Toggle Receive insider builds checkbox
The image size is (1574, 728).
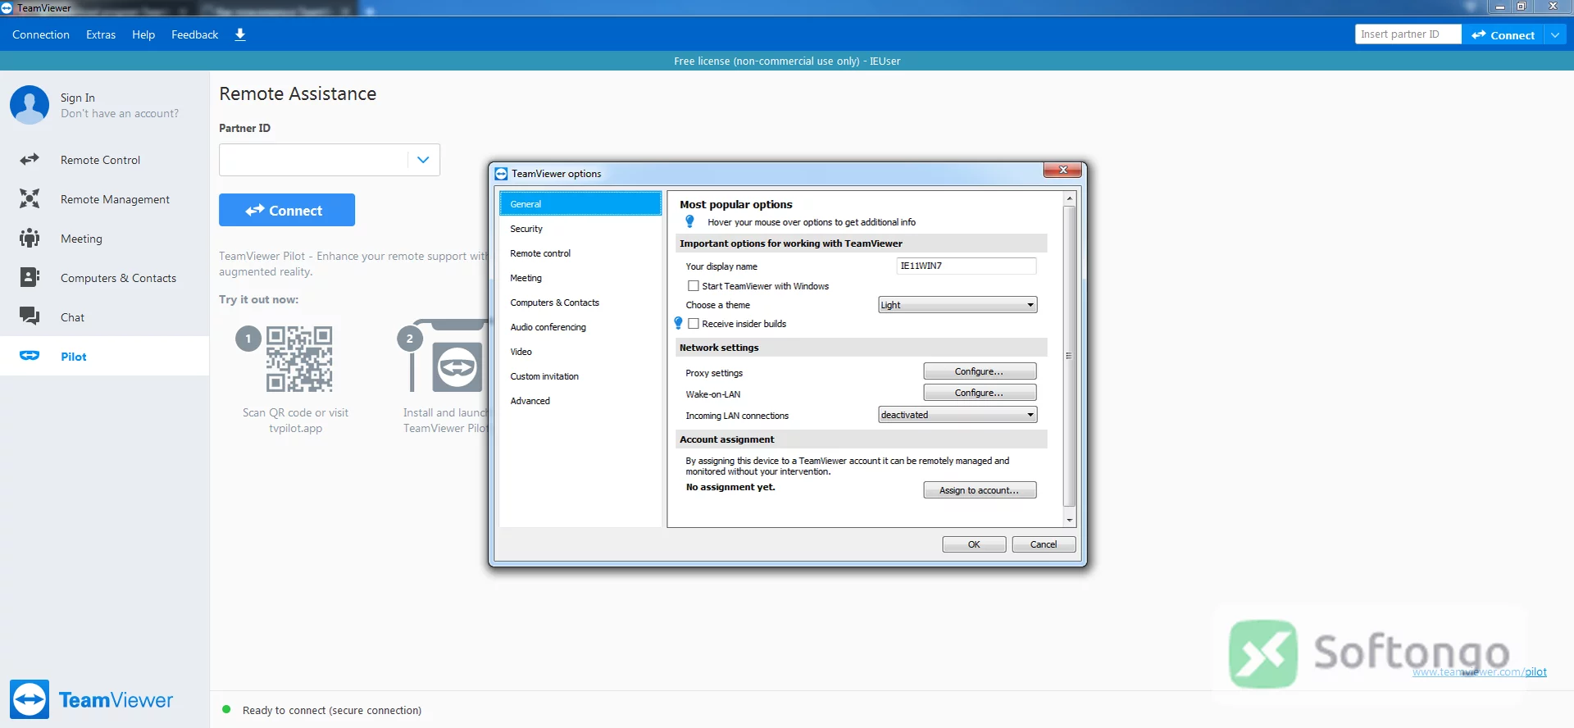pos(694,324)
